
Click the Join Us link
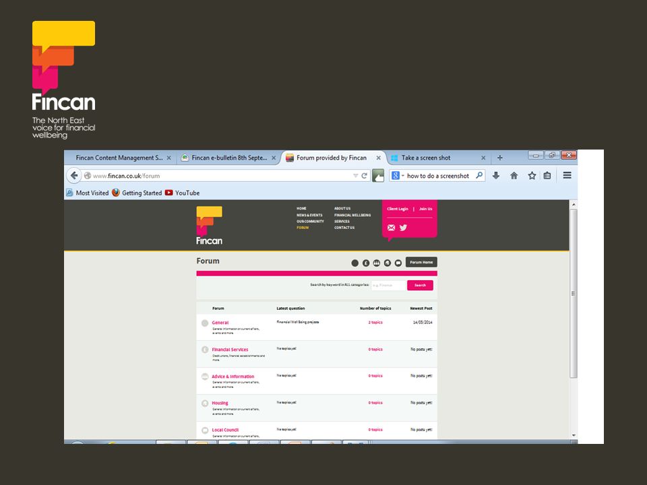(x=425, y=209)
